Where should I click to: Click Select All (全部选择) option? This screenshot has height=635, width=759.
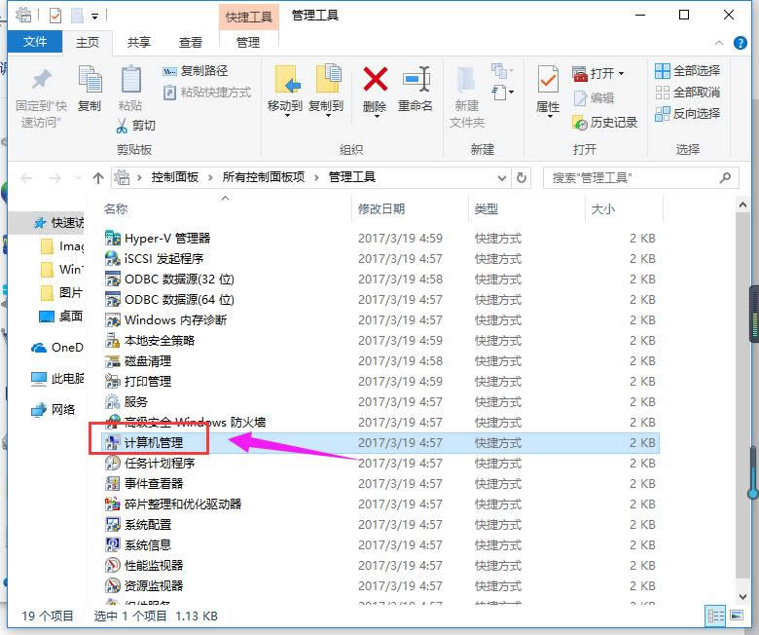click(688, 71)
